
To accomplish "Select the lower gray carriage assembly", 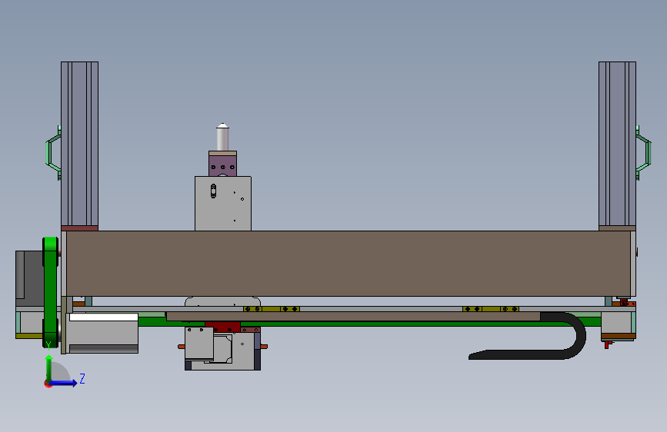I will pos(222,348).
